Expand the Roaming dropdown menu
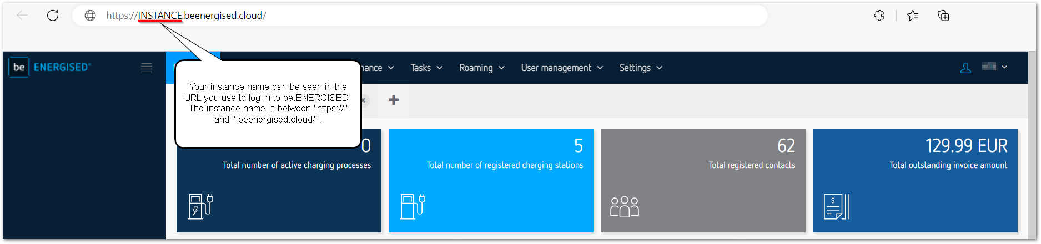This screenshot has width=1041, height=244. pyautogui.click(x=481, y=68)
